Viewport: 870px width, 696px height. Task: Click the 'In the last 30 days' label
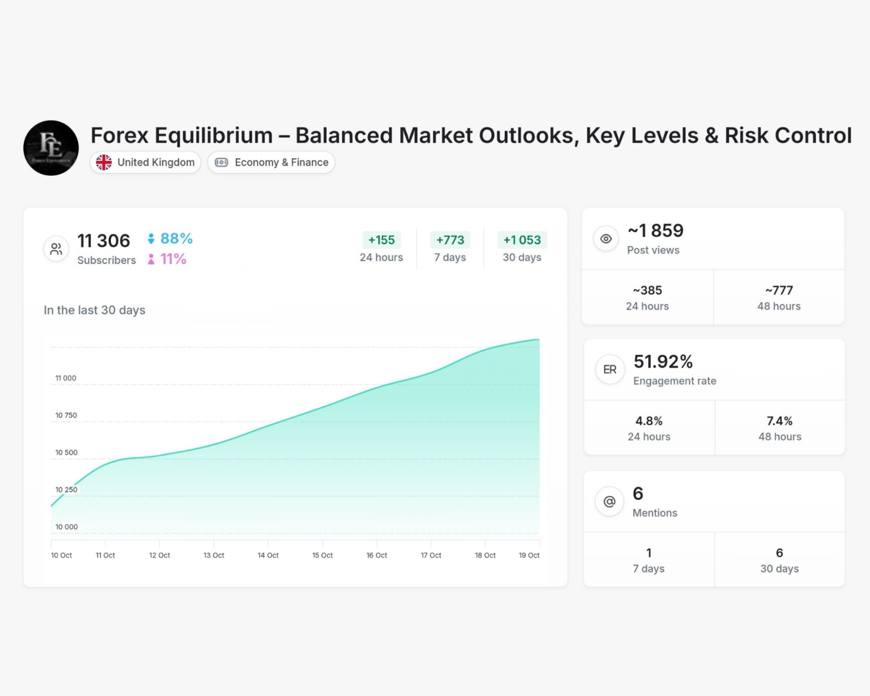point(95,310)
